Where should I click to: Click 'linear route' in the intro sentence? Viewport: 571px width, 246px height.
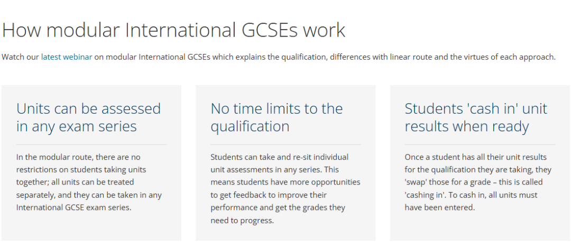tap(409, 57)
